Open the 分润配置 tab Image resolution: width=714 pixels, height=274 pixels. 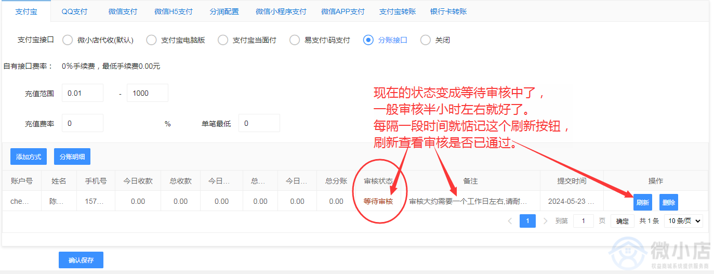(x=224, y=11)
